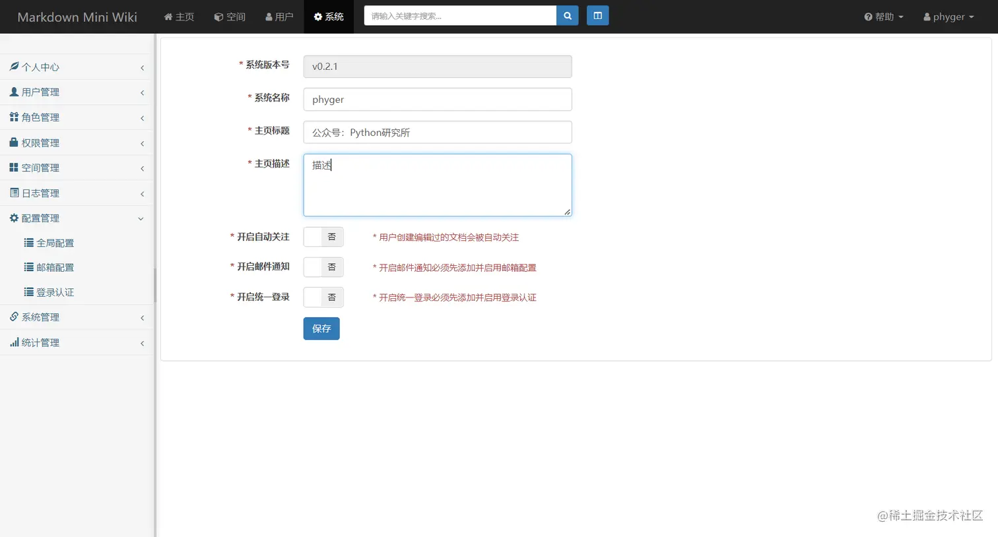The width and height of the screenshot is (998, 537).
Task: Click the list icon beside 全局配置
Action: coord(29,243)
